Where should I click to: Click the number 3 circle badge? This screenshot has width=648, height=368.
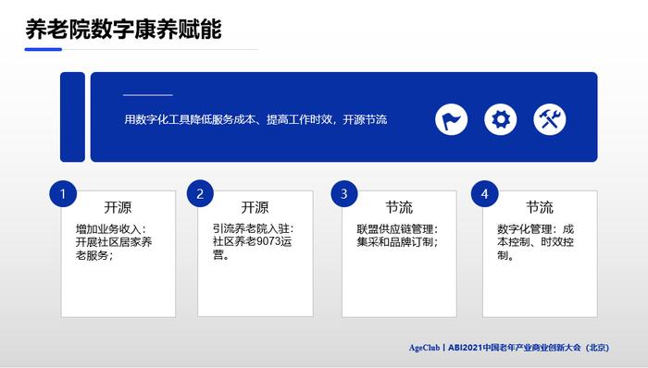point(344,193)
